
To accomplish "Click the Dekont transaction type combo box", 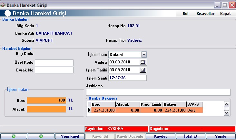I will click(127, 54).
